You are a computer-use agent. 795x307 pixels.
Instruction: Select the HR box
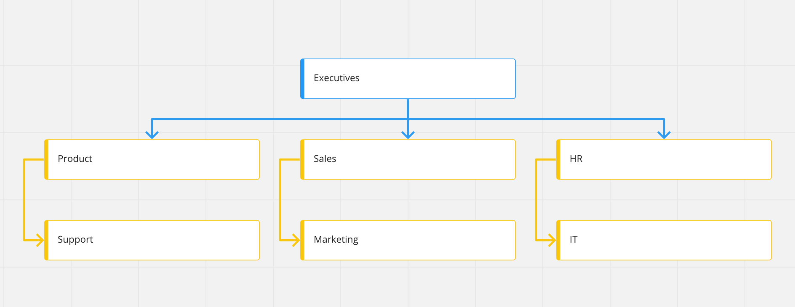coord(664,159)
